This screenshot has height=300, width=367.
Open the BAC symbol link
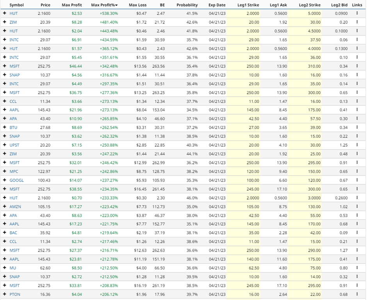click(13, 233)
